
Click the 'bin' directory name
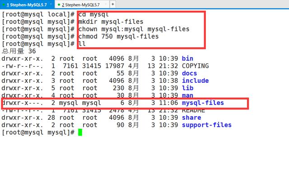(187, 59)
